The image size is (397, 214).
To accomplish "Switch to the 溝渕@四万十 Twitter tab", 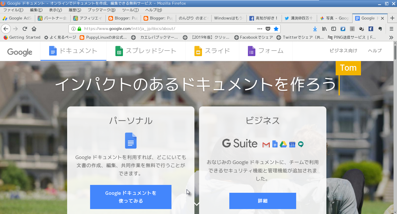I will (299, 18).
